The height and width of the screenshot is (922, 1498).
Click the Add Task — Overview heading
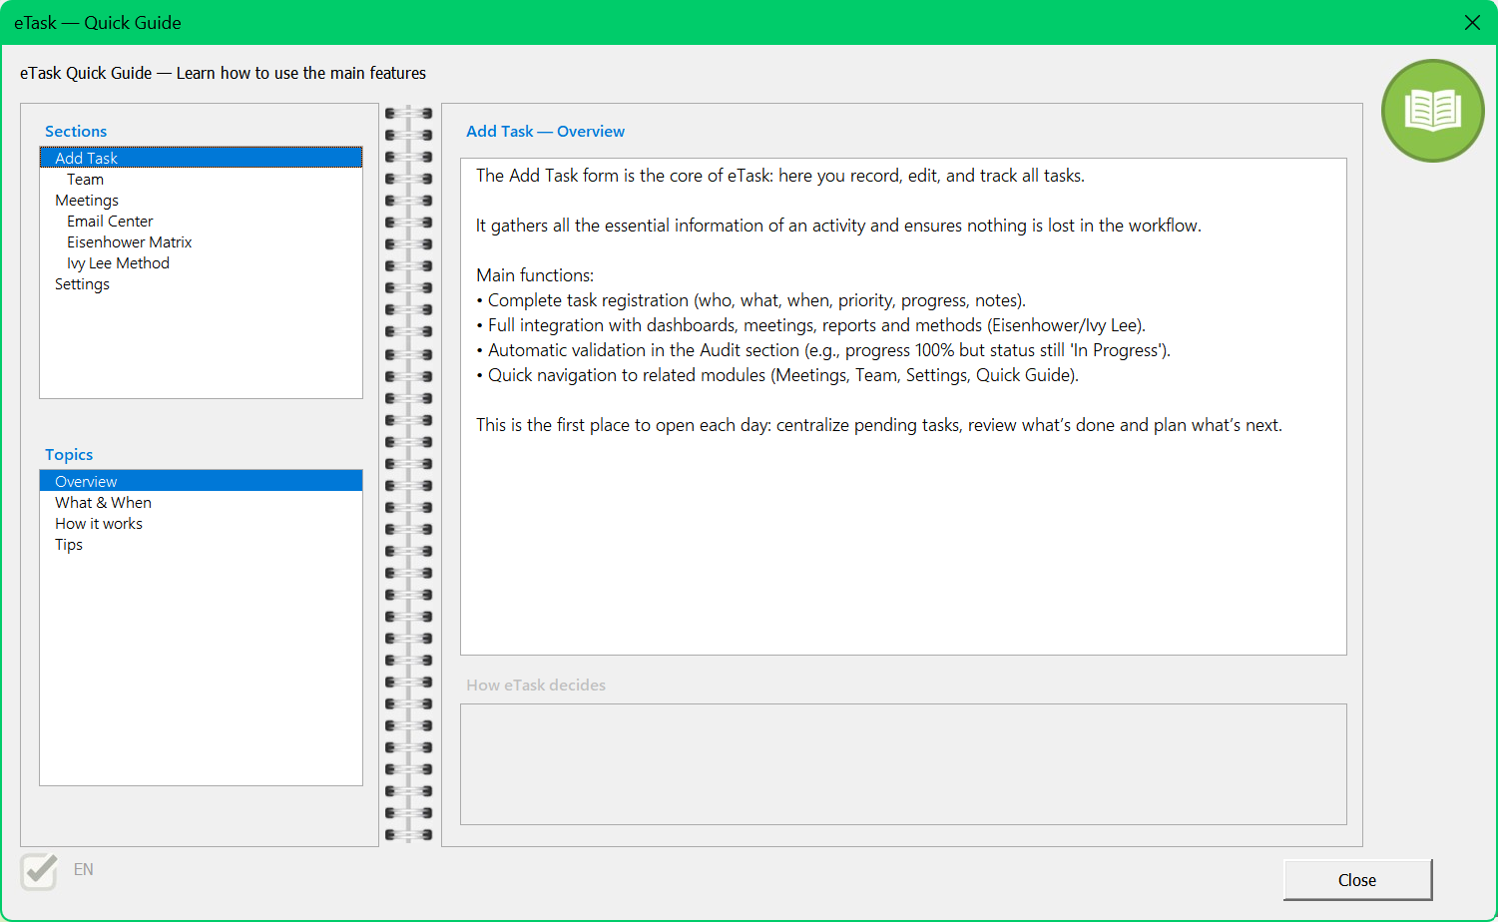pos(545,132)
